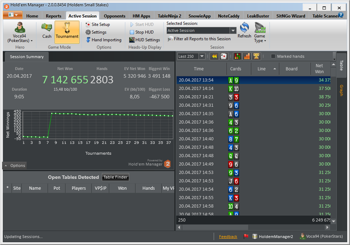Open the Selected Session combo box

pyautogui.click(x=201, y=30)
